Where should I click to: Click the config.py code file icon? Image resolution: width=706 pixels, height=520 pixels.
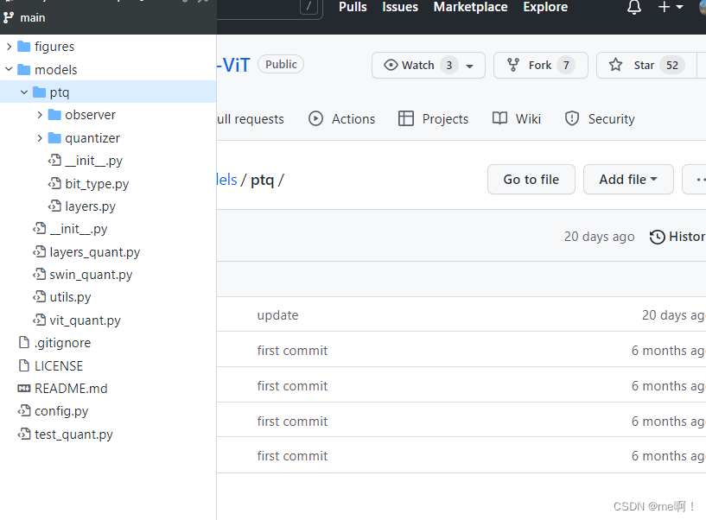click(24, 410)
